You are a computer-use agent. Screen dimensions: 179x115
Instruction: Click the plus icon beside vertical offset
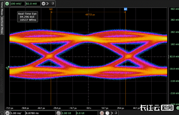click(x=43, y=4)
